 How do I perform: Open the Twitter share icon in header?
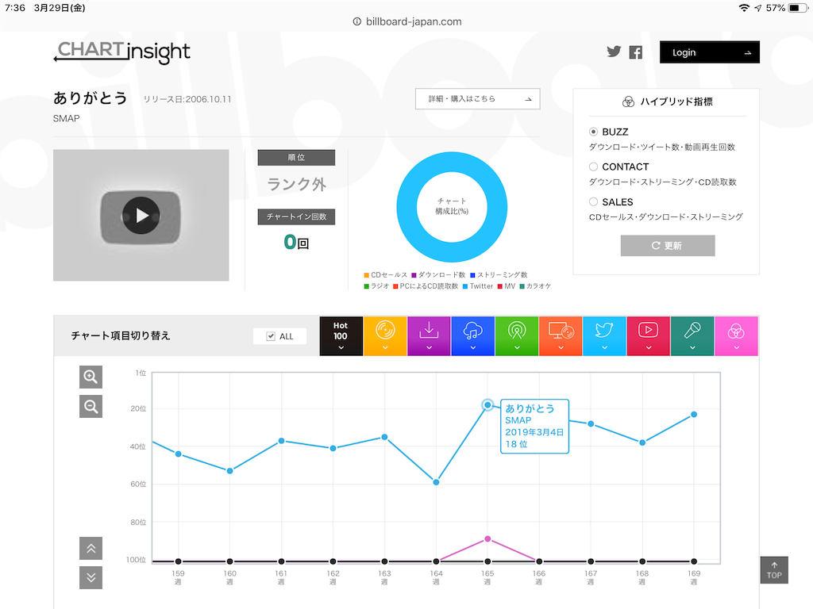[614, 52]
